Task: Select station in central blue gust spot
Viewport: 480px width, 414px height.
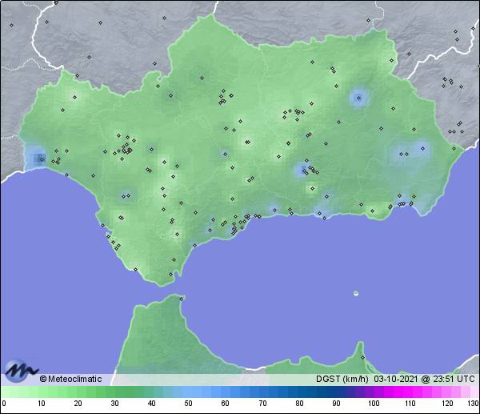Action: click(304, 169)
